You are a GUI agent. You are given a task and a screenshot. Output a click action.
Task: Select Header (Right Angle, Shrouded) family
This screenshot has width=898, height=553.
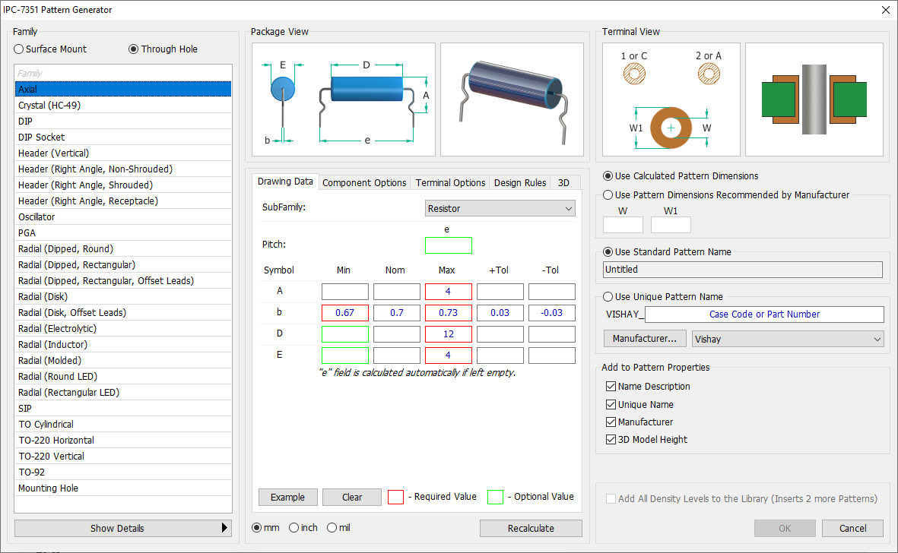coord(123,185)
